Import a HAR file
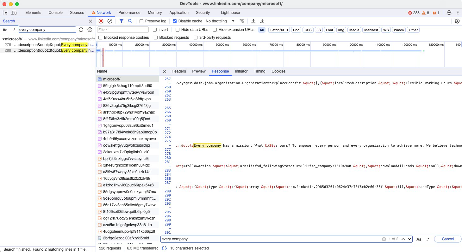This screenshot has height=252, width=462. click(x=253, y=21)
